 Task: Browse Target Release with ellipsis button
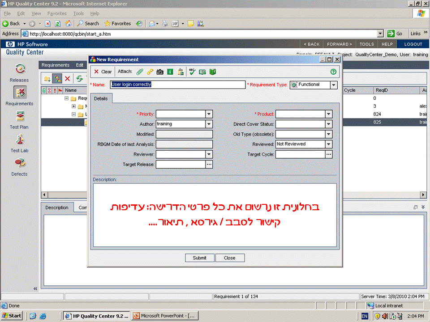pos(209,164)
